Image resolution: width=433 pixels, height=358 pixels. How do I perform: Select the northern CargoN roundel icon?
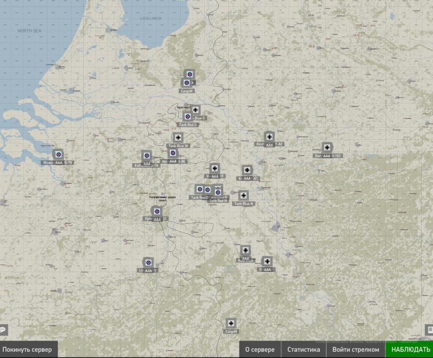pyautogui.click(x=187, y=83)
